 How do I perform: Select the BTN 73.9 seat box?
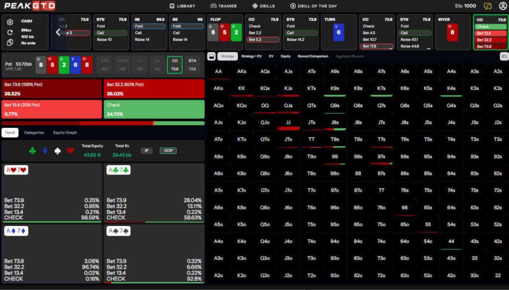[x=192, y=65]
